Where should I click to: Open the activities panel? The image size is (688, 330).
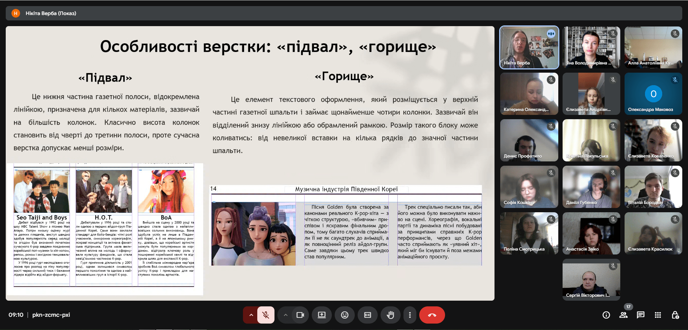[x=658, y=315]
